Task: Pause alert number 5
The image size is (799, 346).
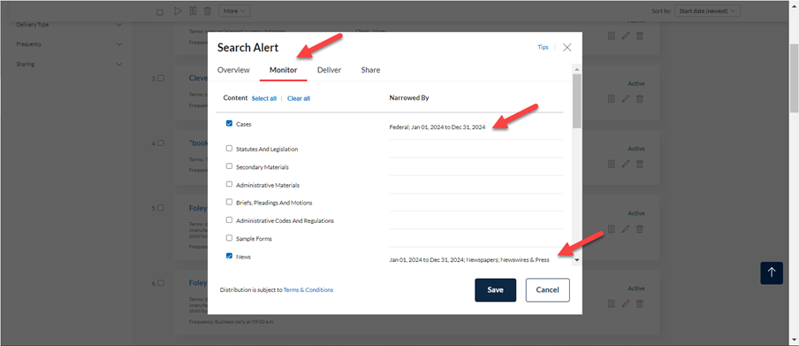Action: pos(612,228)
